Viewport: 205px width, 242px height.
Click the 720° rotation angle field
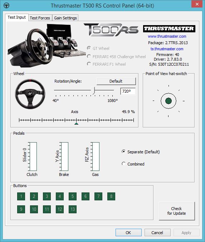[x=128, y=91]
